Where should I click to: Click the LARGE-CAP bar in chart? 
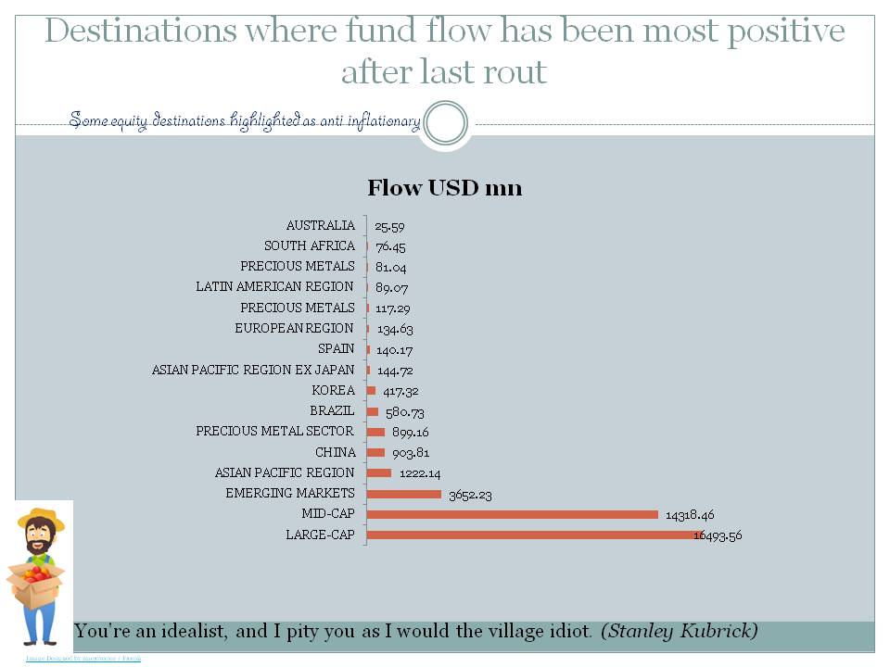pos(528,535)
